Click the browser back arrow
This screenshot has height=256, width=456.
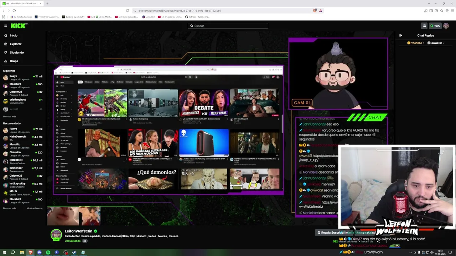pyautogui.click(x=4, y=11)
